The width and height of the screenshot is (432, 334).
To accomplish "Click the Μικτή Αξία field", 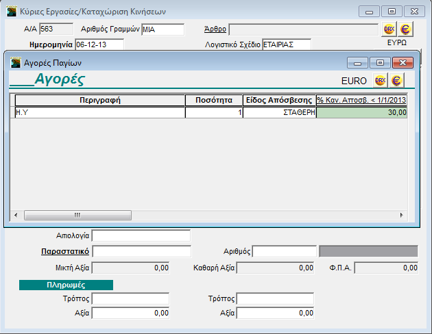I will coord(130,268).
